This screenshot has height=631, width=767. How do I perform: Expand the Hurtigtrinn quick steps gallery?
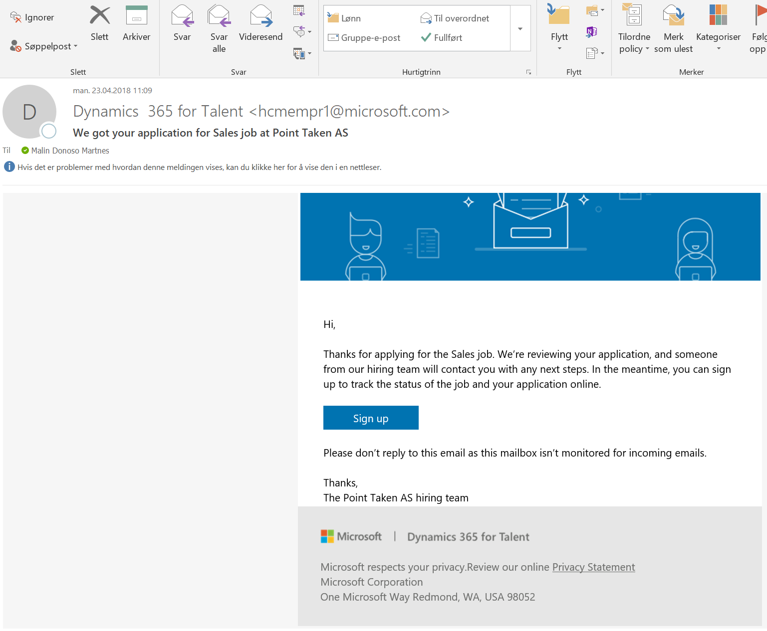[x=520, y=29]
